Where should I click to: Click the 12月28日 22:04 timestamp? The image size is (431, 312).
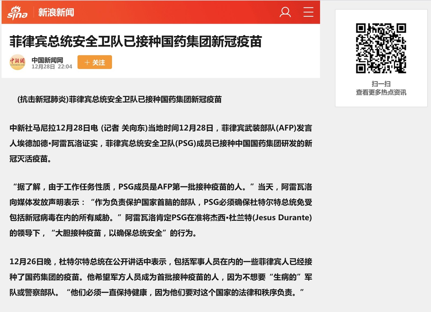(52, 67)
